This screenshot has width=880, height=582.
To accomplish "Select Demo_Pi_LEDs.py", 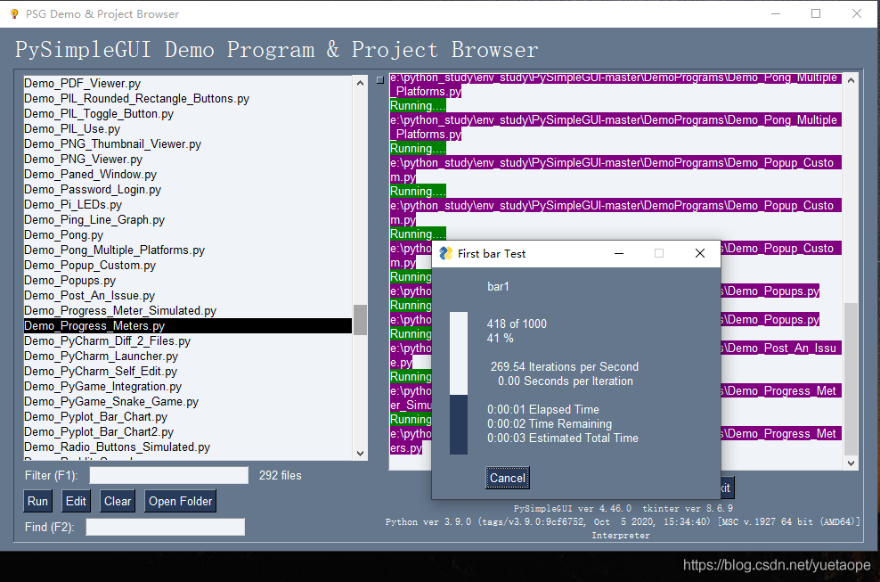I will pyautogui.click(x=187, y=204).
